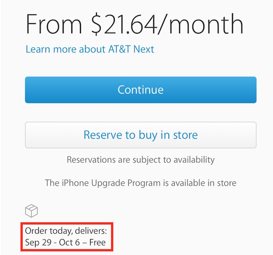This screenshot has height=255, width=273.
Task: Click the AT&T Next words in the link
Action: click(x=131, y=49)
